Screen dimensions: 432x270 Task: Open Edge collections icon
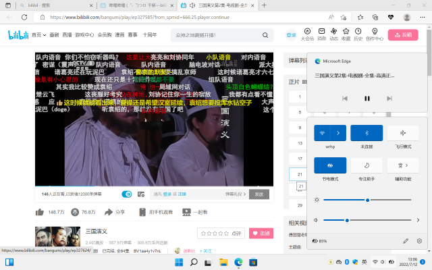click(x=375, y=17)
